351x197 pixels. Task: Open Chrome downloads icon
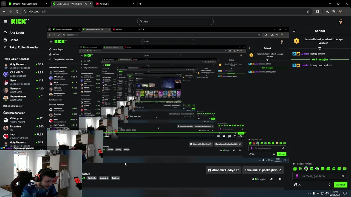point(327,11)
